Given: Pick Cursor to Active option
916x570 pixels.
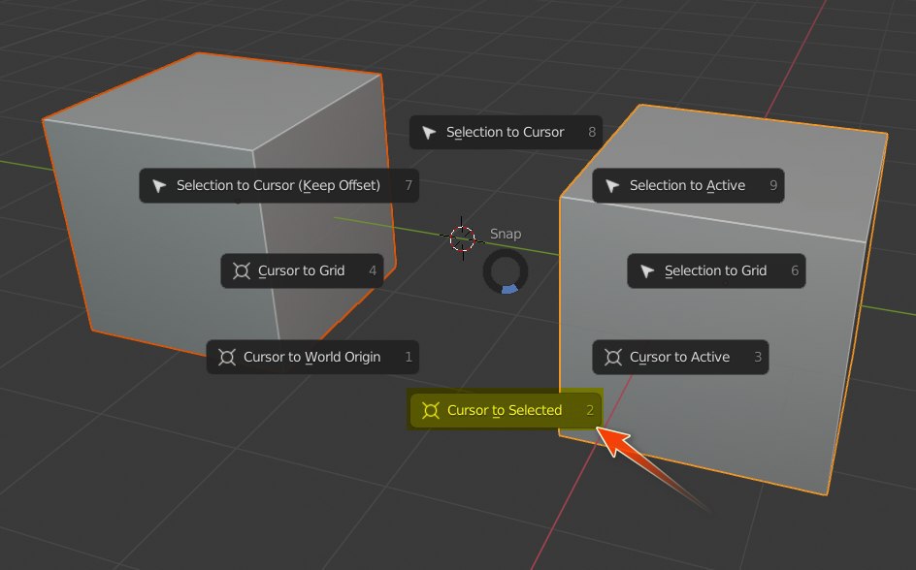Looking at the screenshot, I should 680,357.
